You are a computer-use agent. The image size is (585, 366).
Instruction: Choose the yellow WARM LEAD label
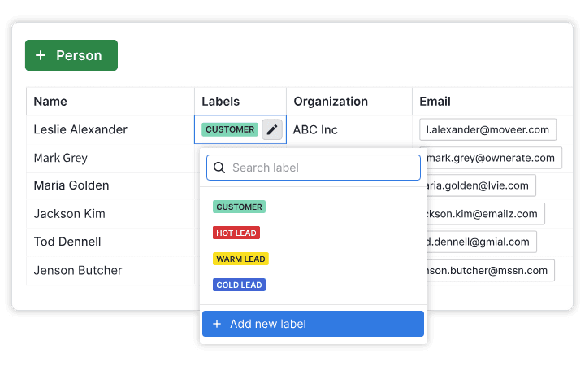pyautogui.click(x=240, y=259)
